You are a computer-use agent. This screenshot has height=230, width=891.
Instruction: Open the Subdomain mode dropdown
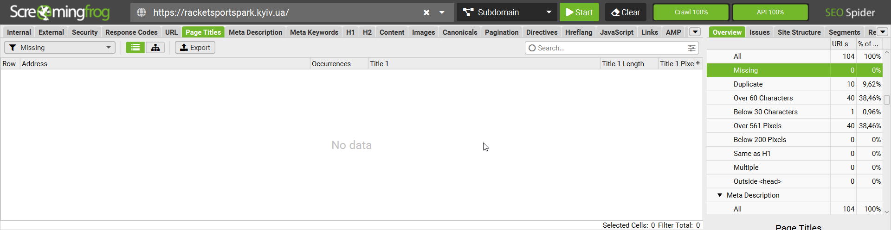pyautogui.click(x=507, y=12)
